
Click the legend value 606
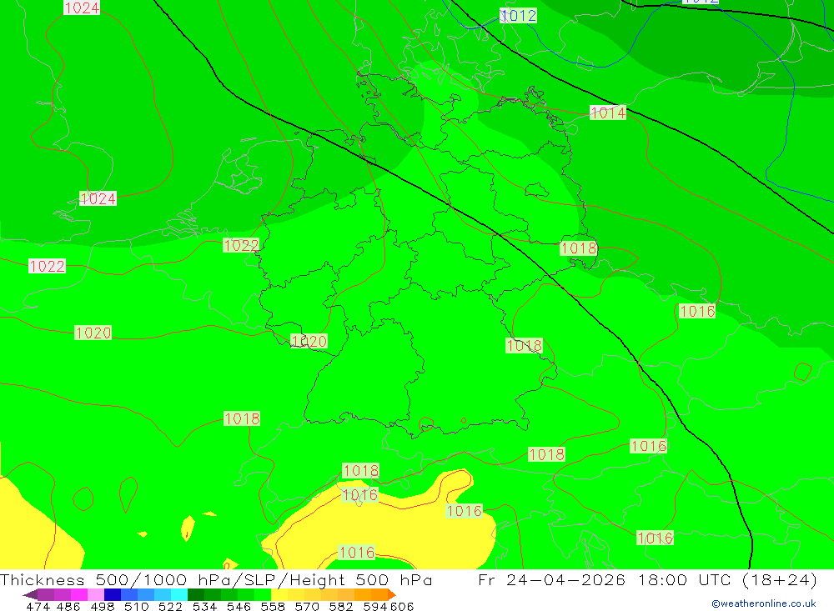[401, 607]
